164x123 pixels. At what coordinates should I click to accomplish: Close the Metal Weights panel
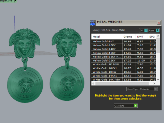[x=159, y=23]
